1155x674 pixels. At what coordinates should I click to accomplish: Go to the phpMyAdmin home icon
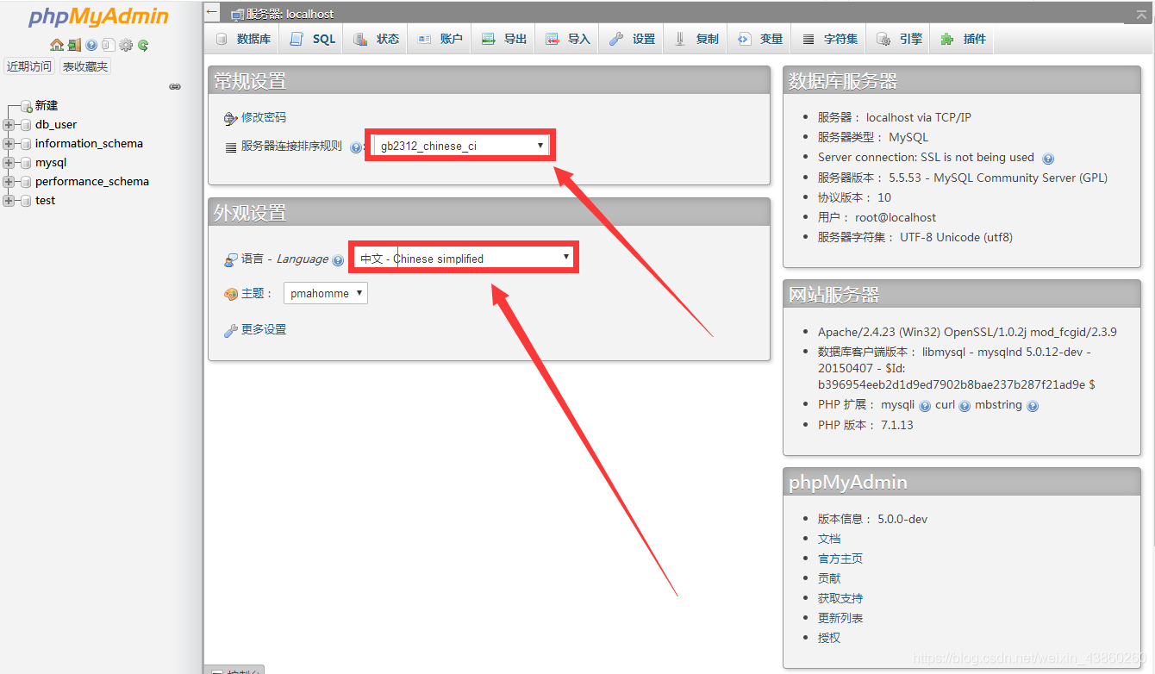(x=57, y=45)
